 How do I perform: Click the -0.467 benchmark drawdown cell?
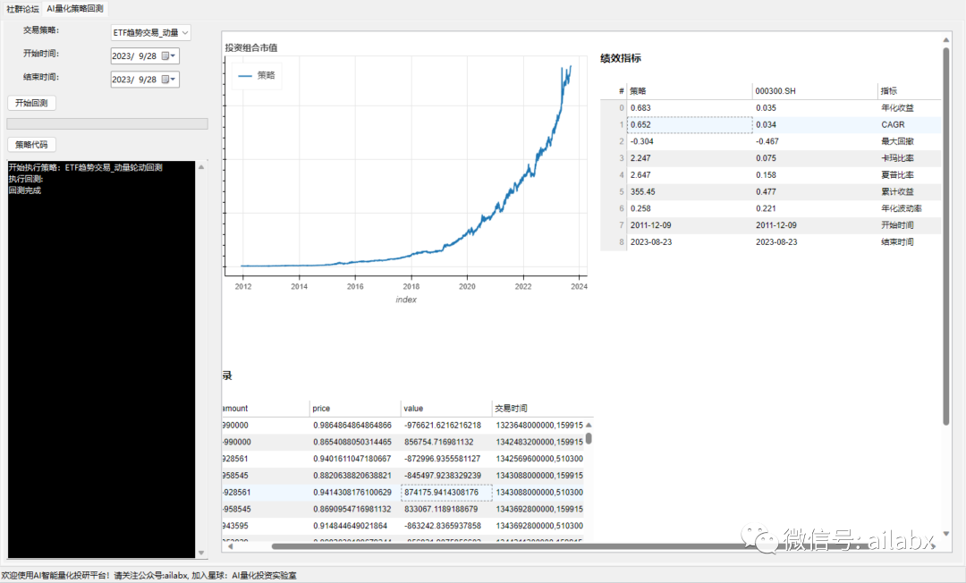click(815, 141)
